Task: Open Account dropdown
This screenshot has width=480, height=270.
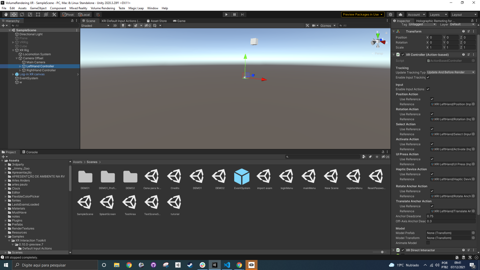Action: (x=416, y=14)
